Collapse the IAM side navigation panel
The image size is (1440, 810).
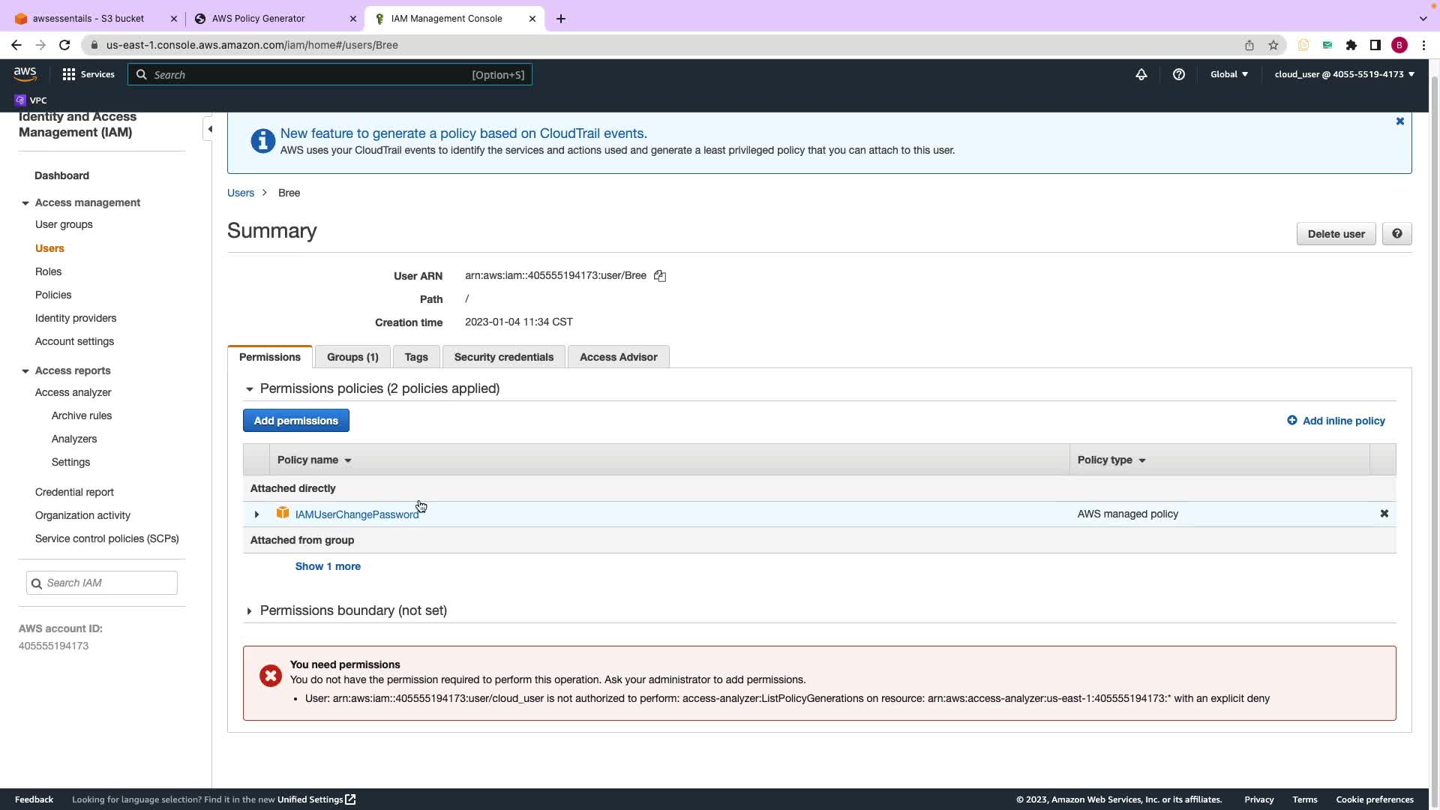(209, 129)
